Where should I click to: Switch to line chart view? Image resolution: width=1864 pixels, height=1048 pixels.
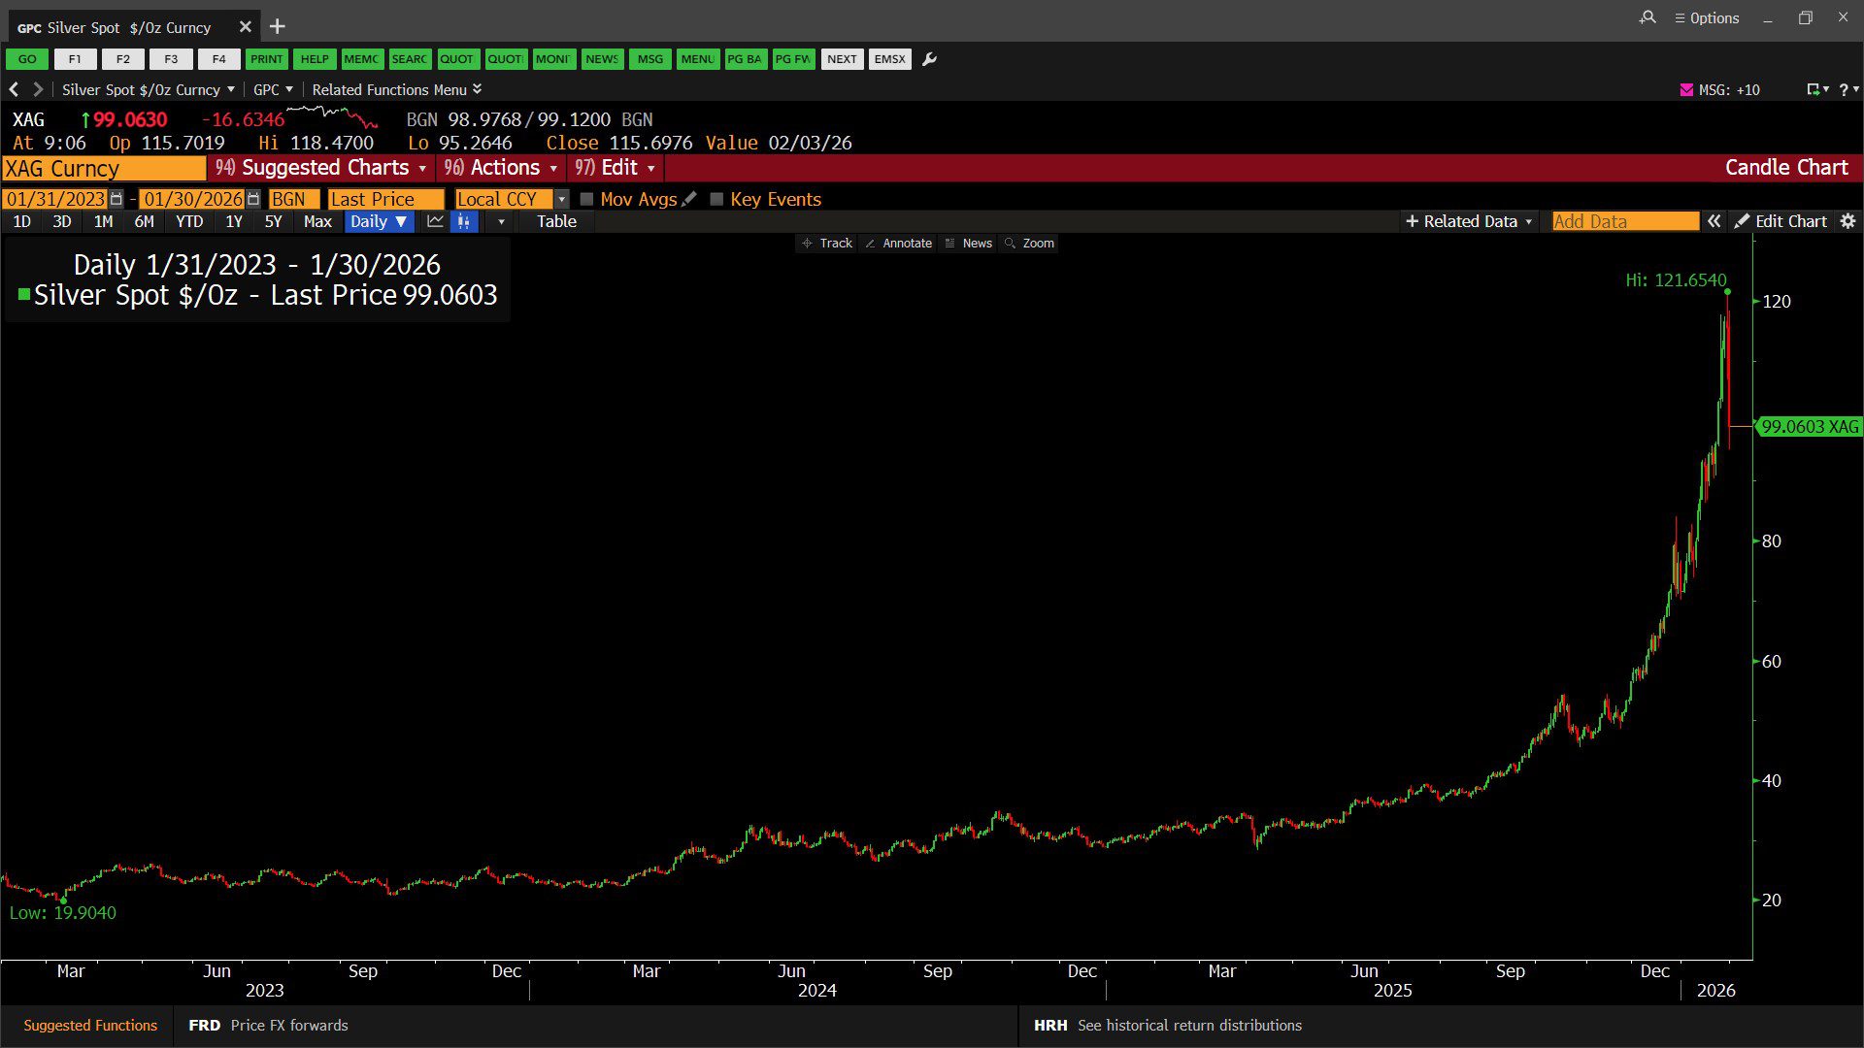[435, 221]
